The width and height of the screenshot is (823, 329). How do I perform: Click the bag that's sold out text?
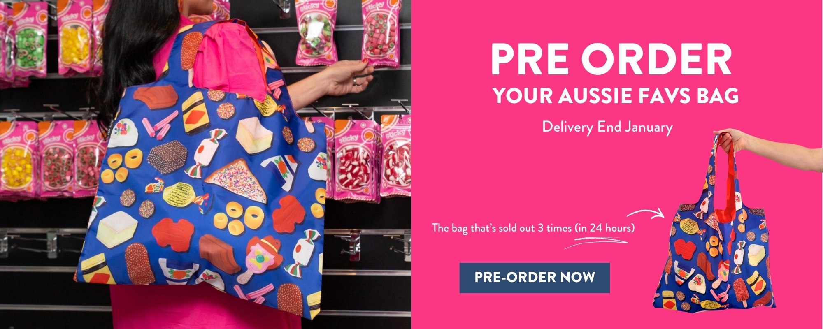(x=533, y=228)
